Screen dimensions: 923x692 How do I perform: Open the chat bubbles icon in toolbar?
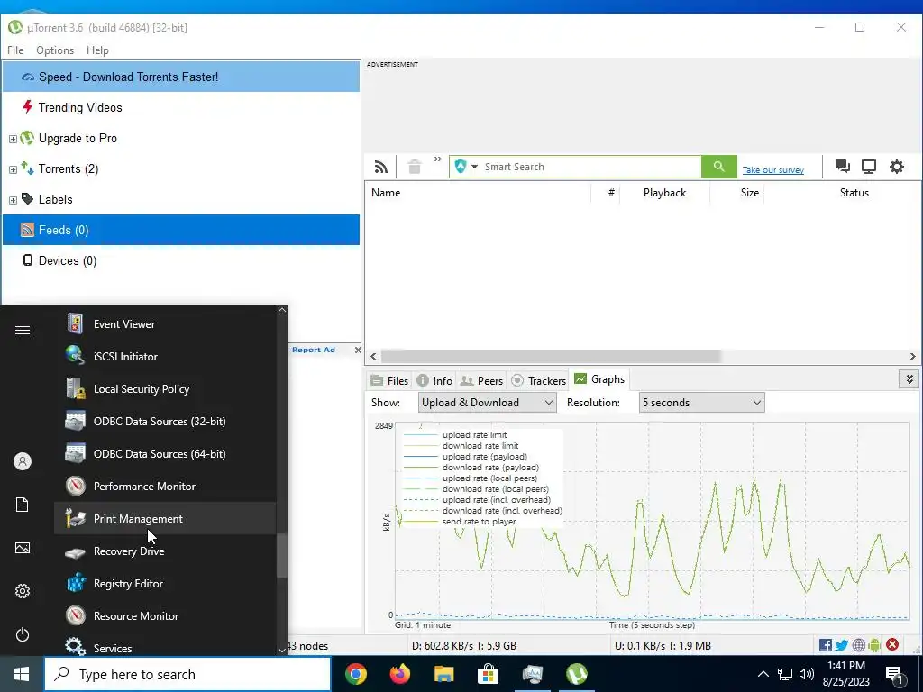click(x=843, y=167)
